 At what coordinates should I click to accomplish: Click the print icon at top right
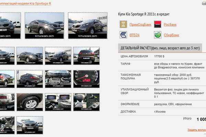[x=204, y=3]
